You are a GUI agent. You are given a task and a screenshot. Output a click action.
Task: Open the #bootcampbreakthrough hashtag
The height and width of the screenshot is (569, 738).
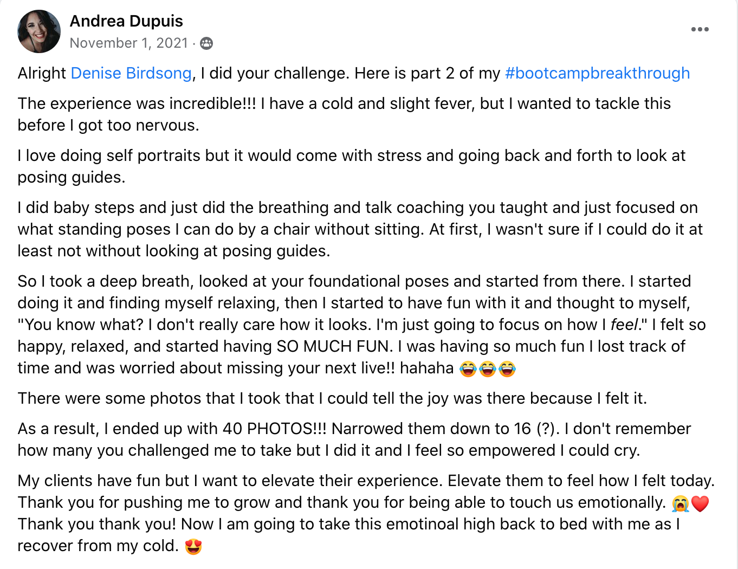[597, 73]
